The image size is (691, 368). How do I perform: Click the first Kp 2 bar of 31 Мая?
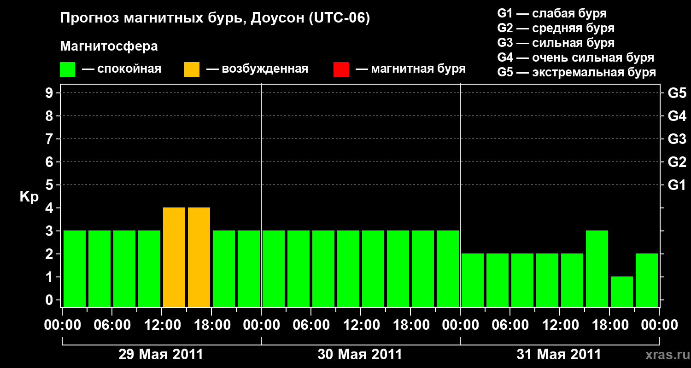tap(473, 280)
